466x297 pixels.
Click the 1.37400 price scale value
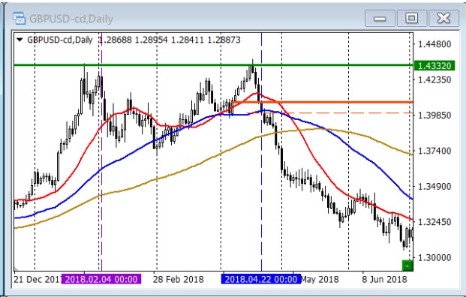pyautogui.click(x=434, y=151)
